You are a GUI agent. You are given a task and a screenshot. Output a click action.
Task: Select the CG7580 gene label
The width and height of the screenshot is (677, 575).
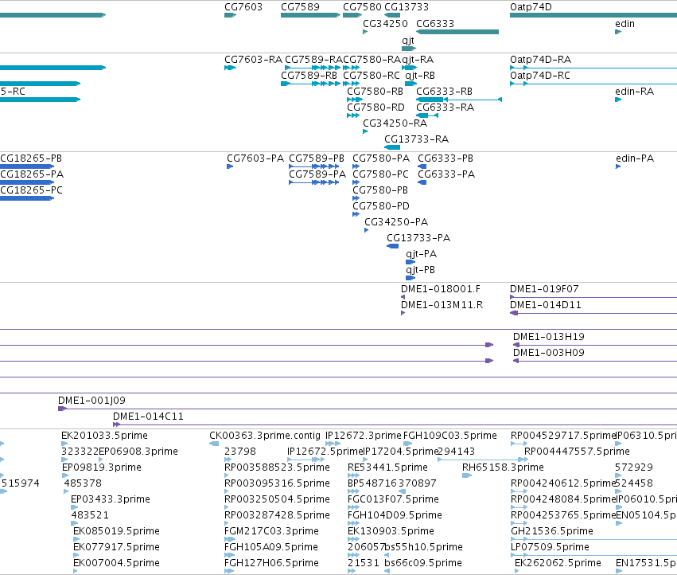click(362, 7)
